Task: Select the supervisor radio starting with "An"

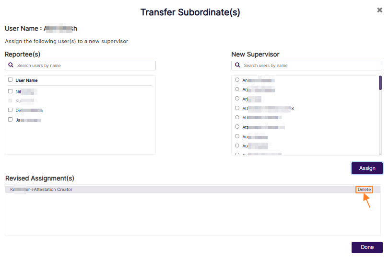Action: pos(237,80)
